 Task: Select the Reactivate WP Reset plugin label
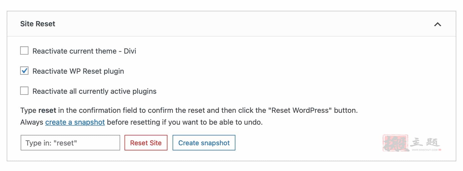(78, 71)
